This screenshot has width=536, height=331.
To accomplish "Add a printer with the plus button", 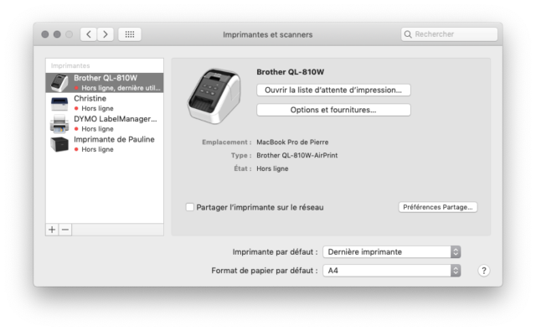I will click(52, 230).
